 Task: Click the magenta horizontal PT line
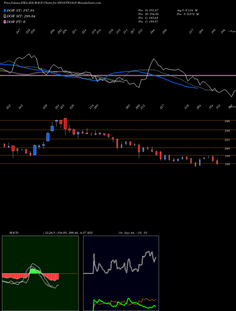point(118,75)
